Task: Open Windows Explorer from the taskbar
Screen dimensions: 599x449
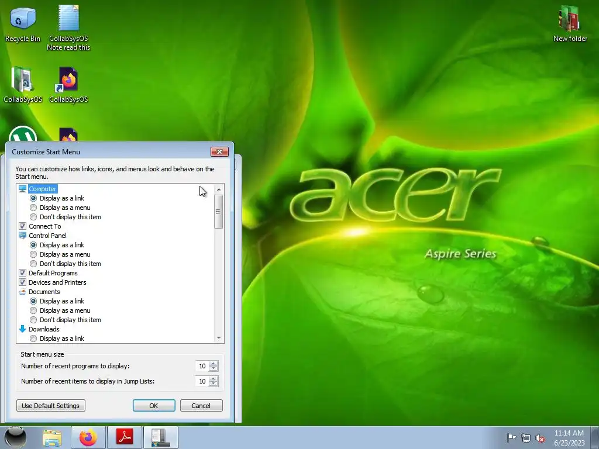Action: (x=52, y=438)
